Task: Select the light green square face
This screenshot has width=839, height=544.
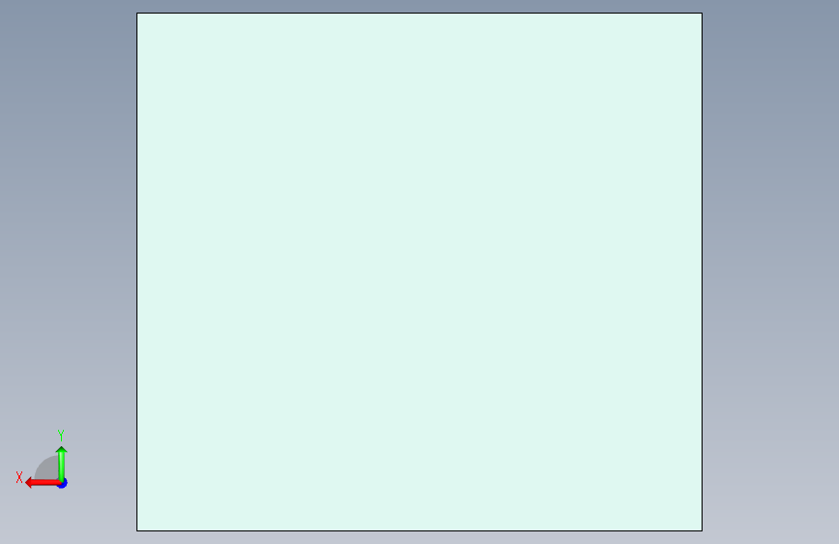Action: pyautogui.click(x=420, y=272)
